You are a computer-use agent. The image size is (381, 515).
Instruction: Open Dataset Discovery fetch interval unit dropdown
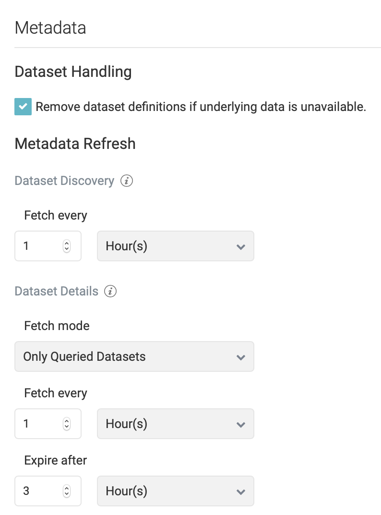[175, 246]
